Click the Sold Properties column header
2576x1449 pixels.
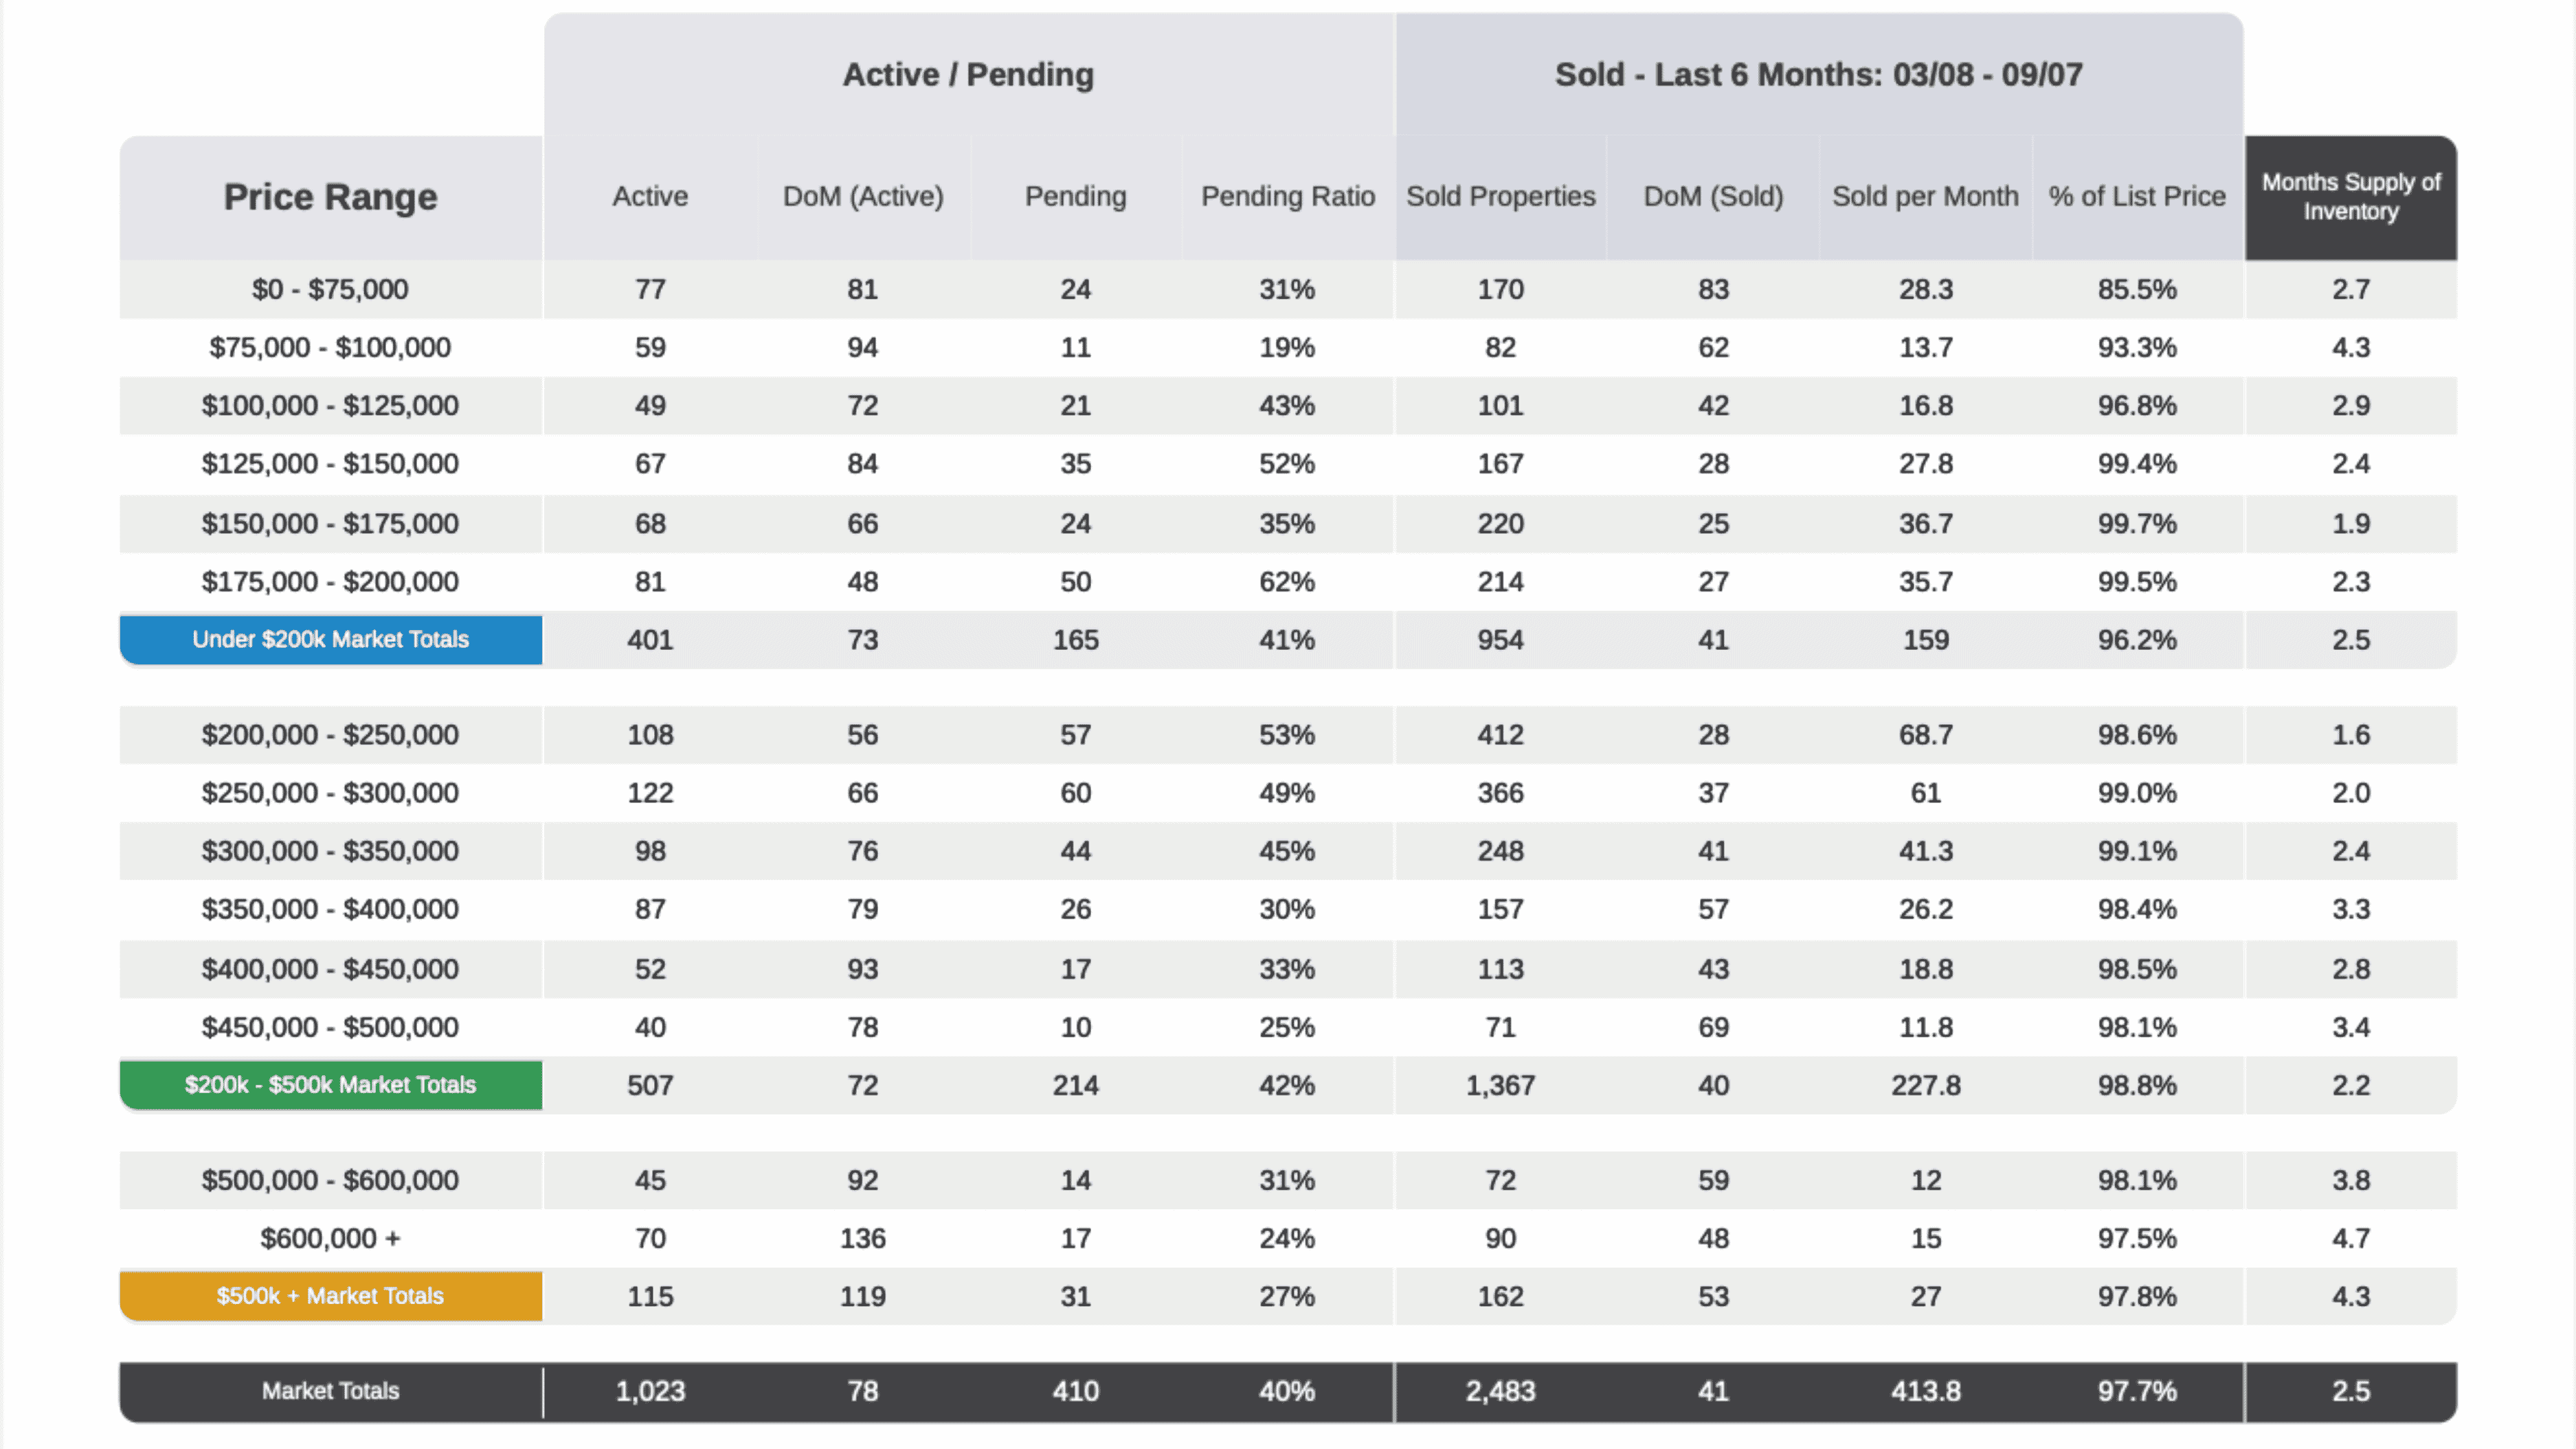[x=1501, y=197]
